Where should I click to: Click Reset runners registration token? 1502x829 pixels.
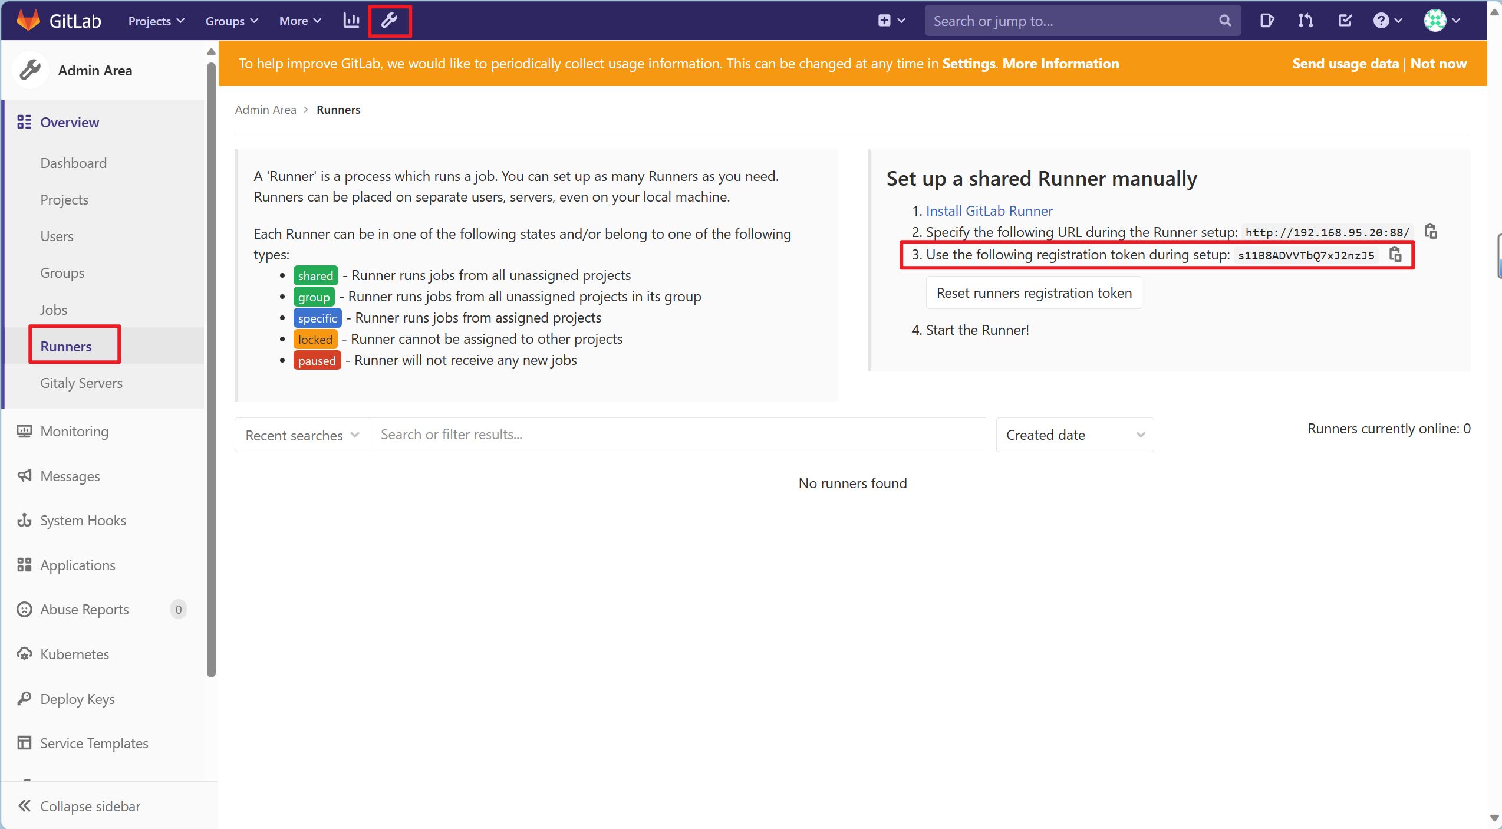click(x=1033, y=292)
